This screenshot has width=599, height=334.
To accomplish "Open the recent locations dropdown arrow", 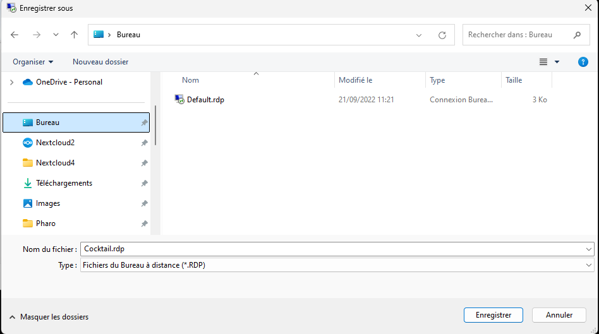I will [x=56, y=35].
